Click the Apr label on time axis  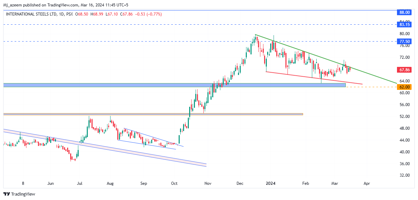366,183
